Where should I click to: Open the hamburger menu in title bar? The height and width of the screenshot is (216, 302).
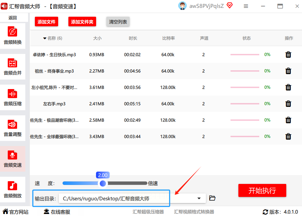click(246, 6)
